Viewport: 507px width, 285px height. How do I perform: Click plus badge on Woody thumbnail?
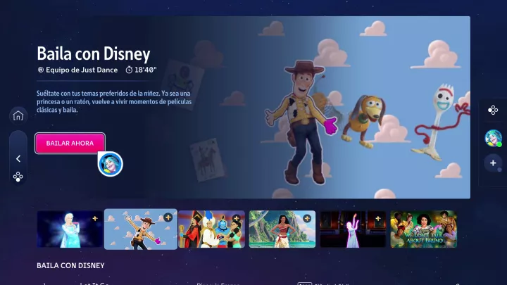click(168, 217)
